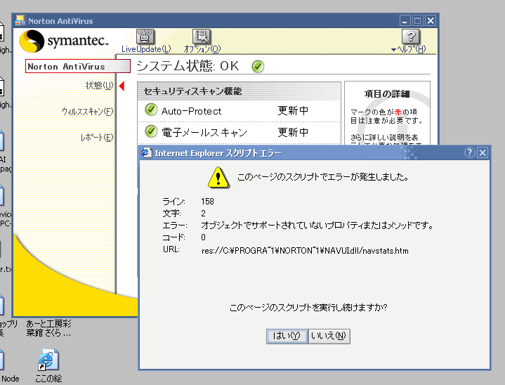Click the 項目の詳細 panel heading

tap(387, 93)
